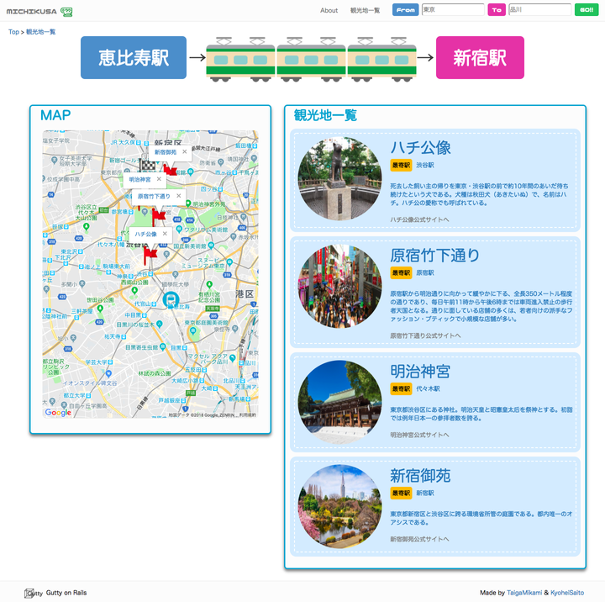Click the red flag near 新宿御苑
The width and height of the screenshot is (605, 602).
(170, 170)
